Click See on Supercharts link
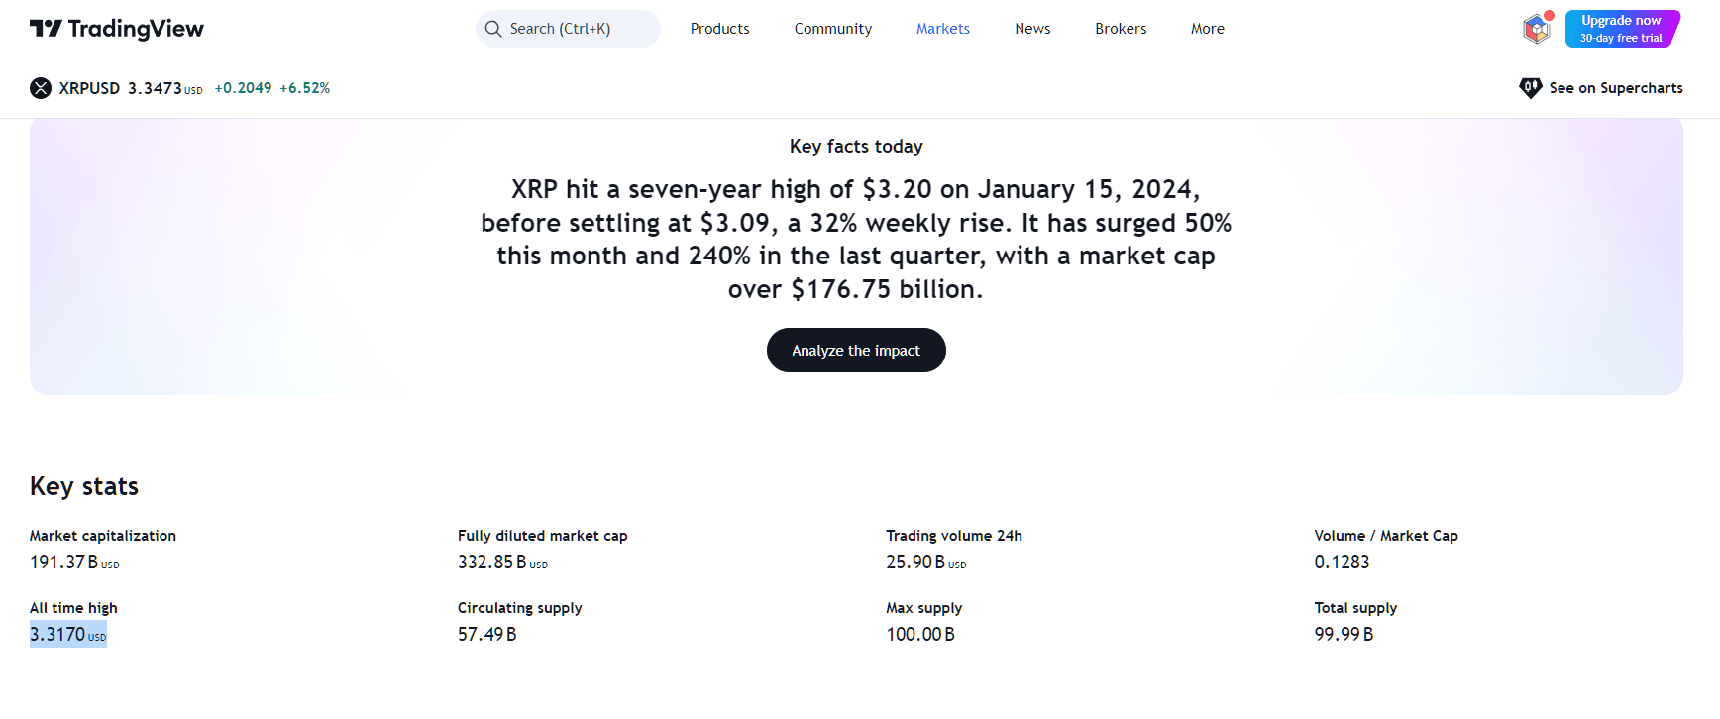Viewport: 1720px width, 719px height. [x=1615, y=88]
